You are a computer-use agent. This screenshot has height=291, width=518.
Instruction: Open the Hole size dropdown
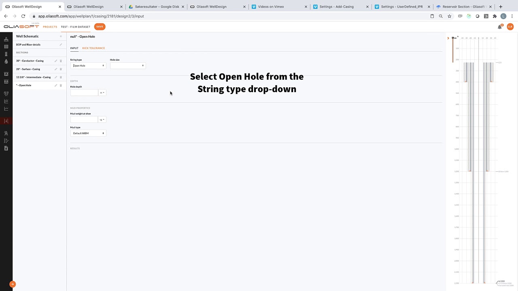pos(128,65)
